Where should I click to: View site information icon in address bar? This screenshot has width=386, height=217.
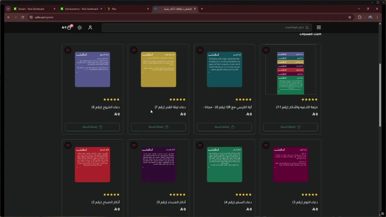tap(31, 17)
